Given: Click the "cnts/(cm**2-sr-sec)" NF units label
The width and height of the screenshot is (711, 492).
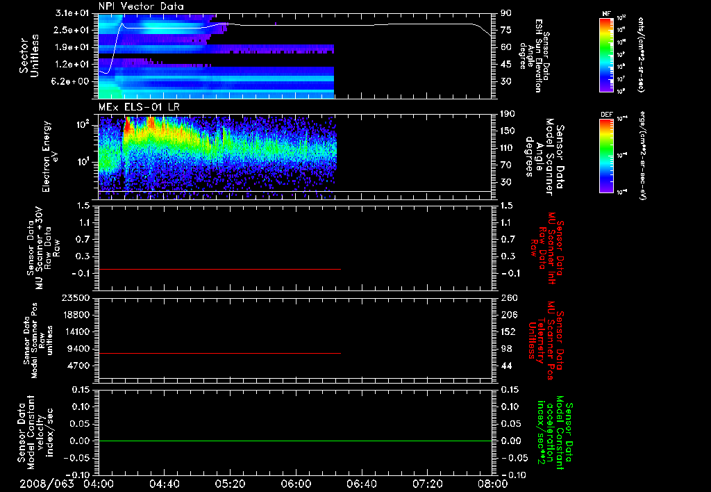Looking at the screenshot, I should 641,55.
